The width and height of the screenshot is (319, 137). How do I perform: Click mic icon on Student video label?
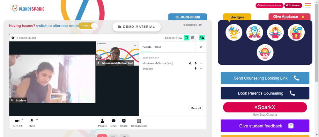12,100
